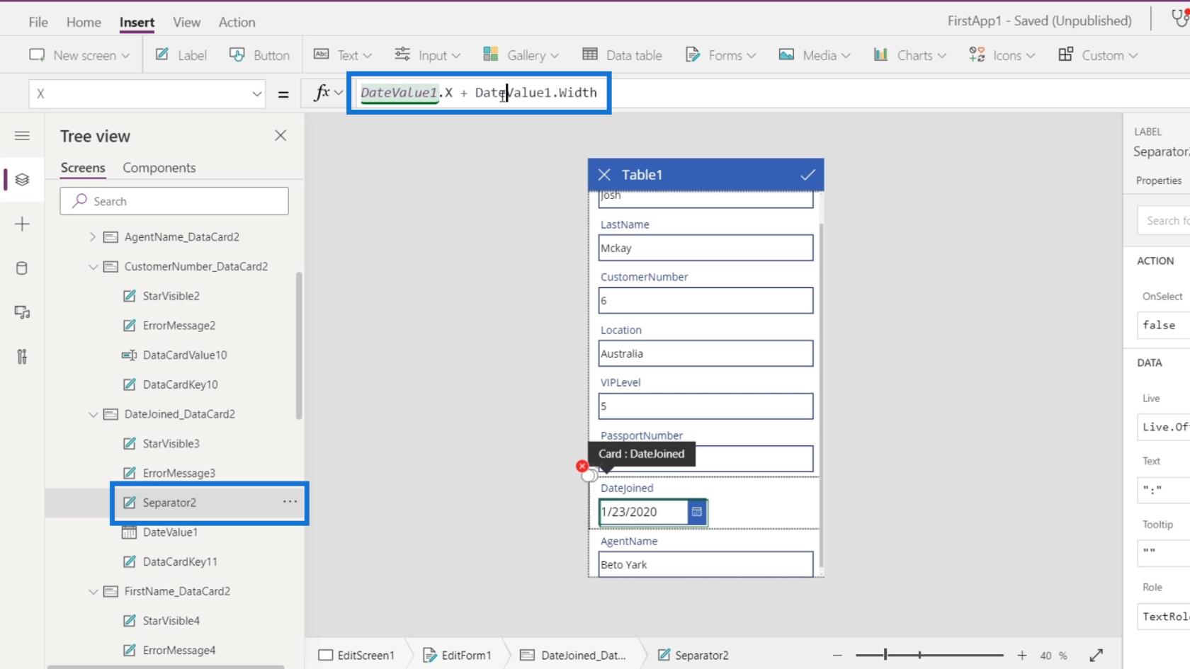
Task: Open the Data sources cylinder icon
Action: 22,268
